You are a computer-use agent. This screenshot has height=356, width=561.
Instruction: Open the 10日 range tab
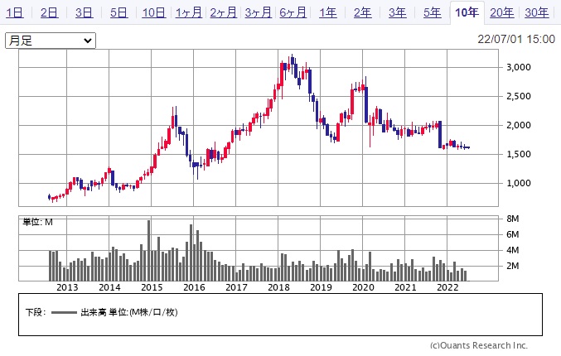(x=154, y=13)
